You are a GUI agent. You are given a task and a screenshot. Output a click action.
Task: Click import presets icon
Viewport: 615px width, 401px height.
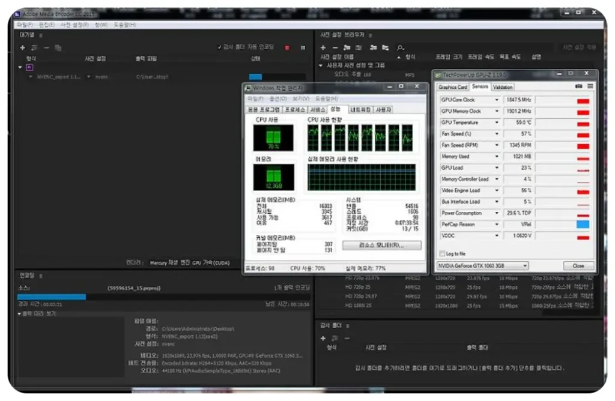tap(374, 47)
